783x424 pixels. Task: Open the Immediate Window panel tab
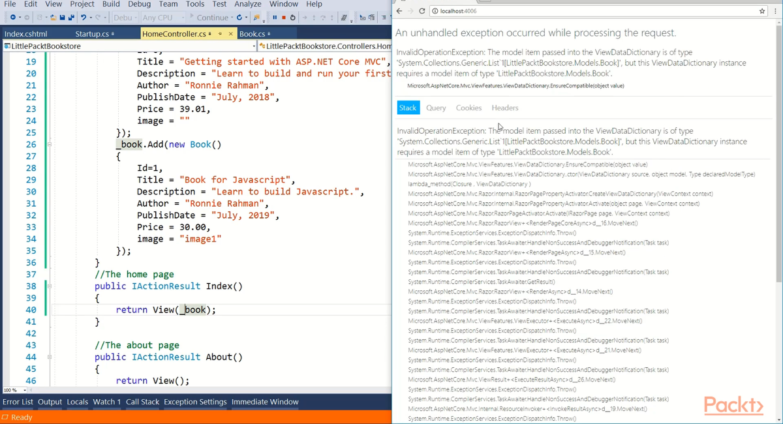click(x=265, y=402)
